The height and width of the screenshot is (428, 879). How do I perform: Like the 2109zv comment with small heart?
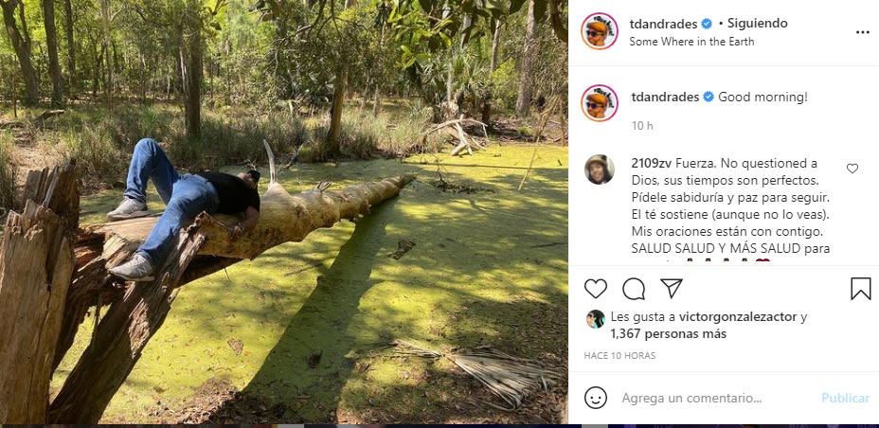click(x=852, y=169)
